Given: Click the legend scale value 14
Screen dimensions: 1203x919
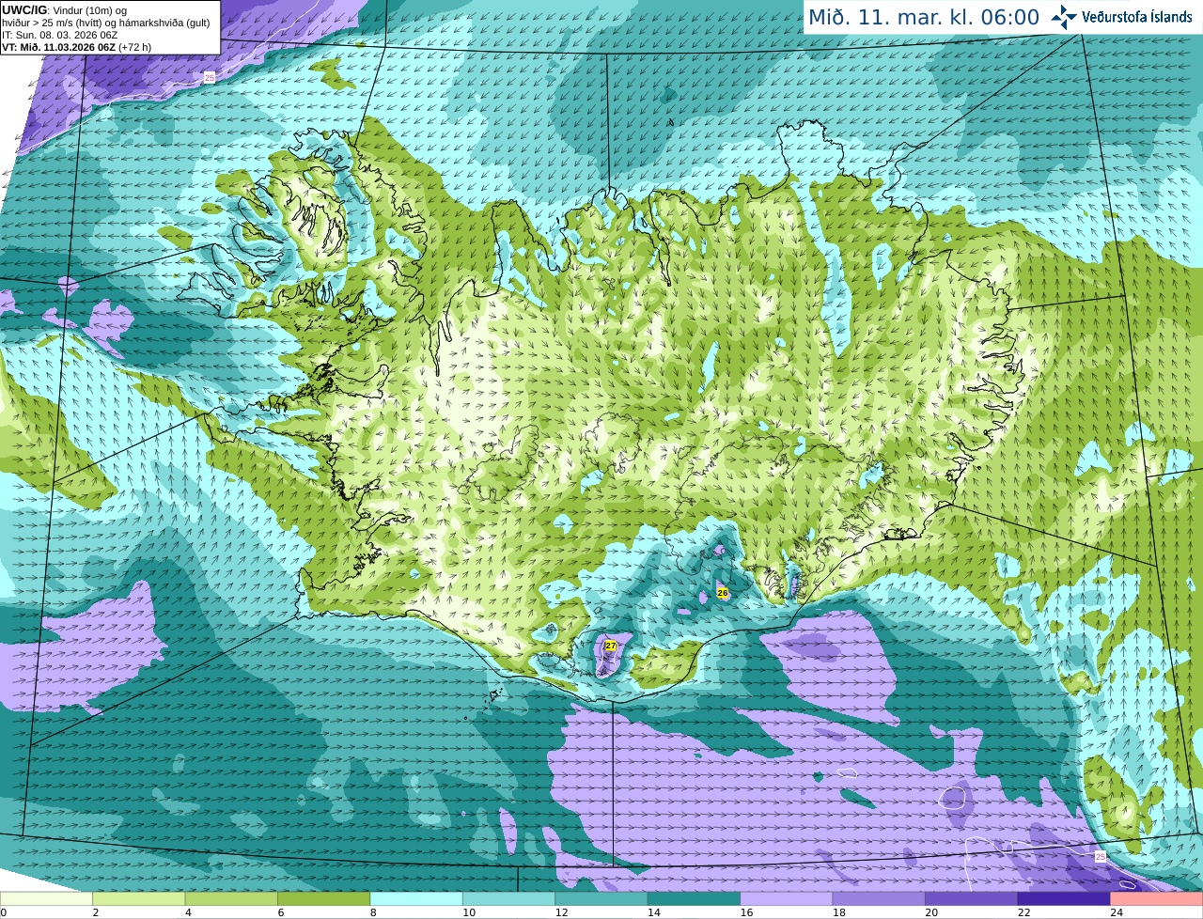Looking at the screenshot, I should tap(654, 912).
